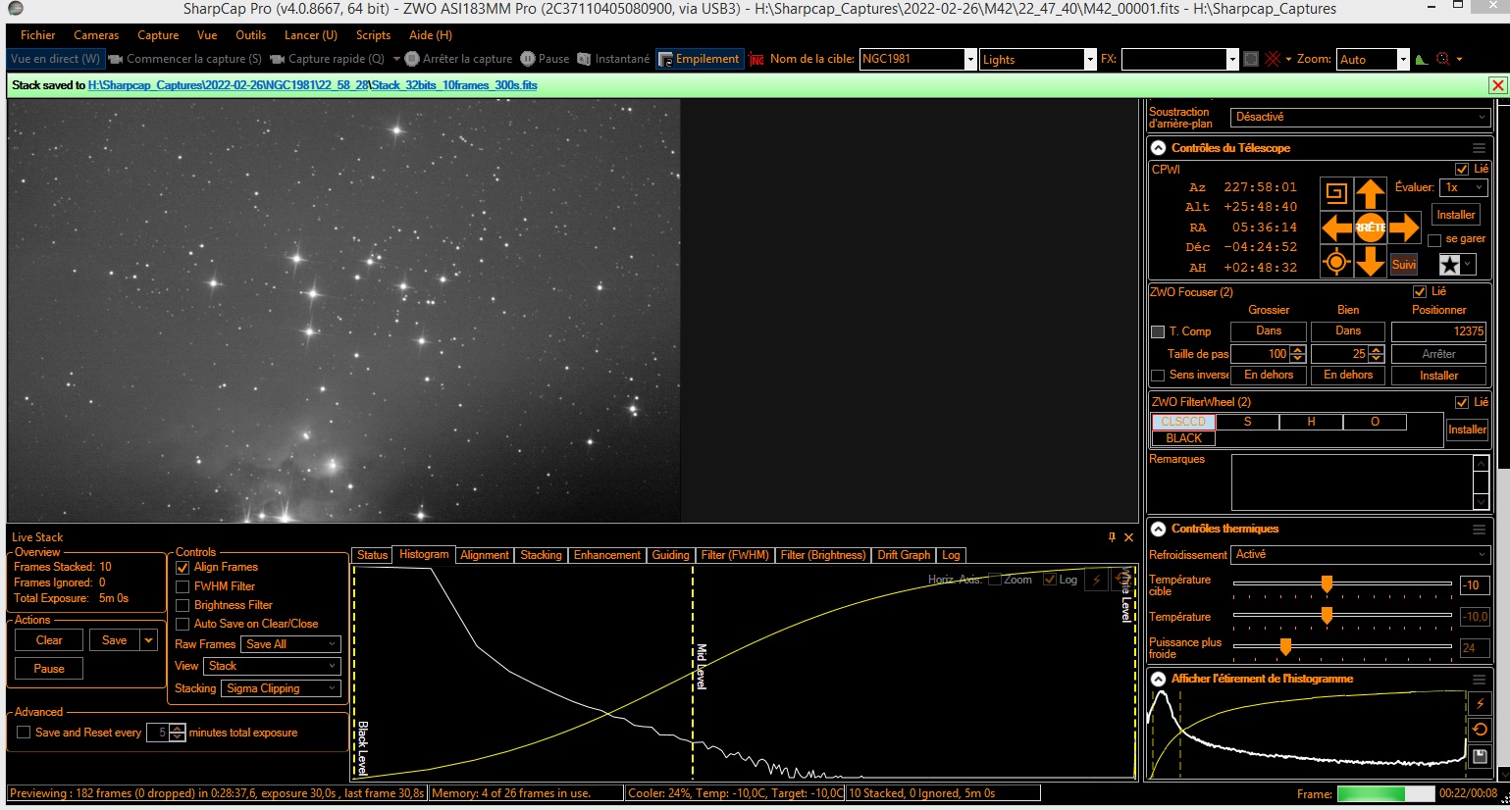Open Stacking Sigma Clipping dropdown
Screen dimensions: 1510x810
[281, 688]
